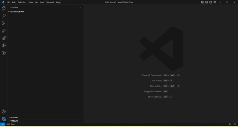
Task: Click the VS Code logo in title bar
Action: pos(3,2)
